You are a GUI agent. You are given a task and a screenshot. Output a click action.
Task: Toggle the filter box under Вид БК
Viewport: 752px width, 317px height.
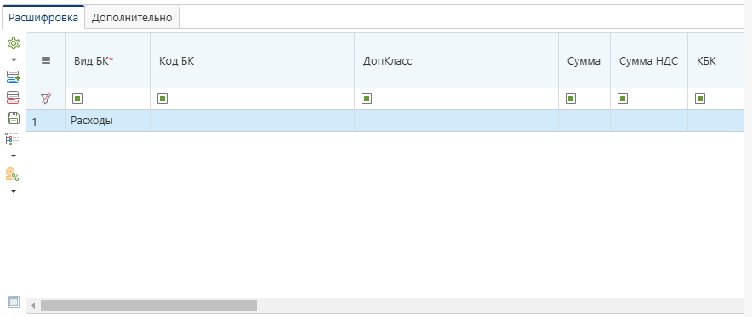77,99
